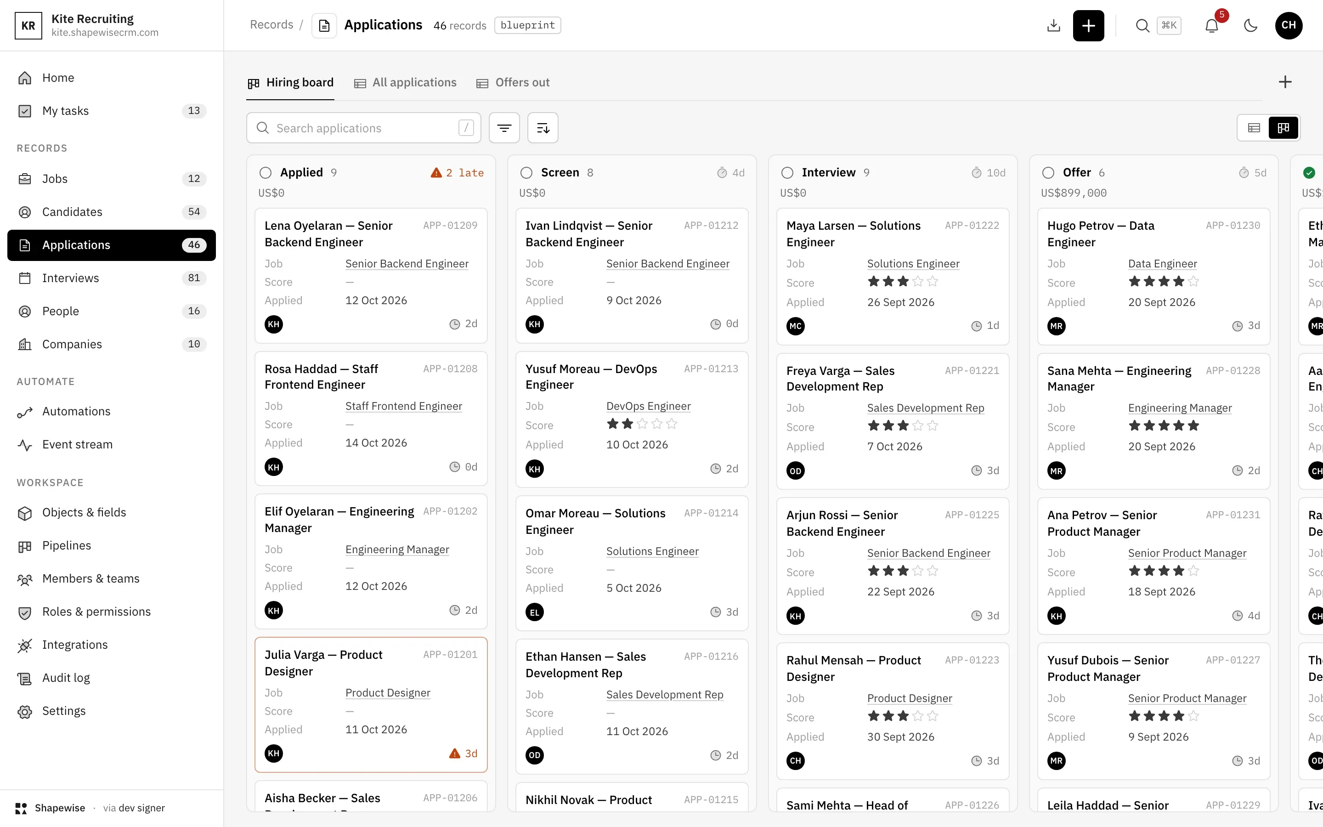Switch to All applications tab
This screenshot has width=1323, height=827.
click(405, 83)
